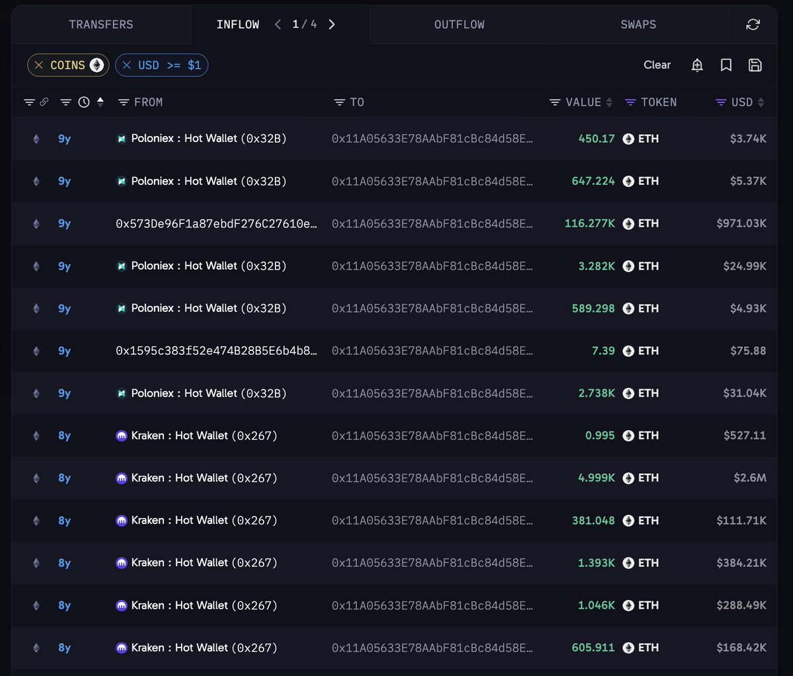
Task: Open Kraken Hot Wallet in the 4.999K ETH row
Action: coord(204,478)
